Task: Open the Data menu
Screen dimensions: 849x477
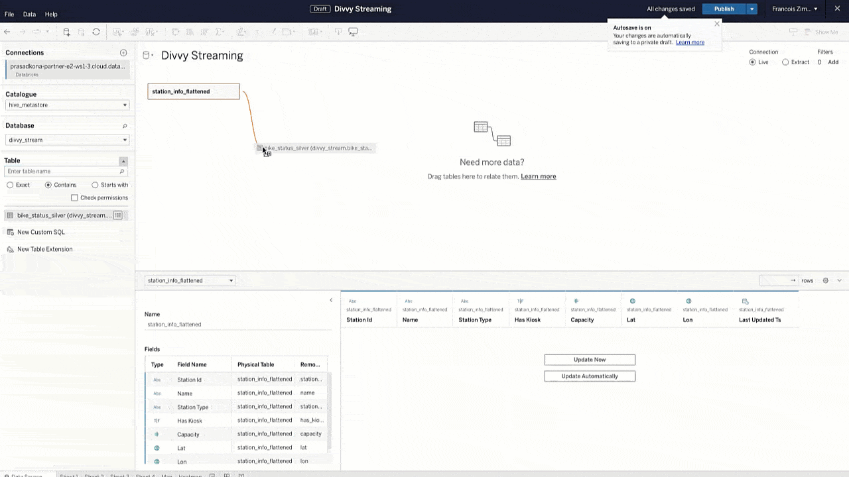Action: tap(29, 14)
